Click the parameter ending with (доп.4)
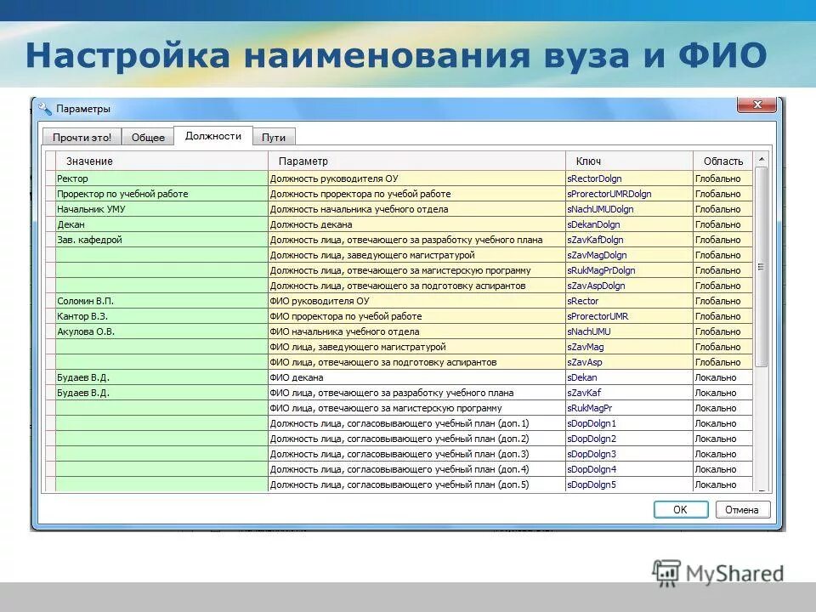Image resolution: width=816 pixels, height=612 pixels. tap(416, 469)
